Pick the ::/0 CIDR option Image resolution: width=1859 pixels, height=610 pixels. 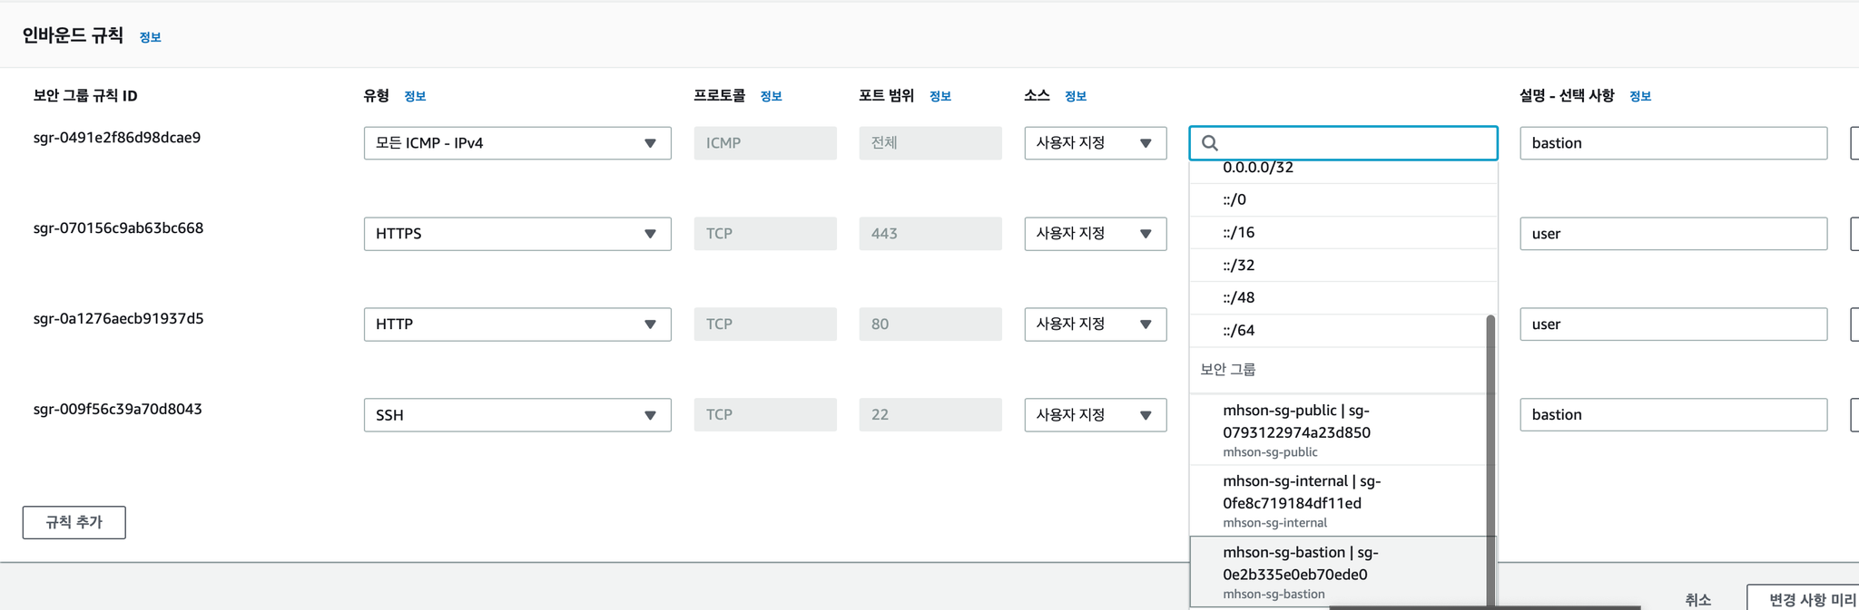coord(1339,199)
